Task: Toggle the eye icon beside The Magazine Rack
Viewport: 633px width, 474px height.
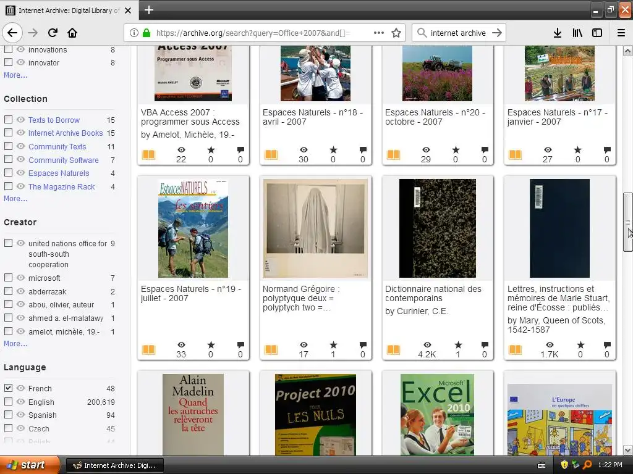Action: point(20,186)
